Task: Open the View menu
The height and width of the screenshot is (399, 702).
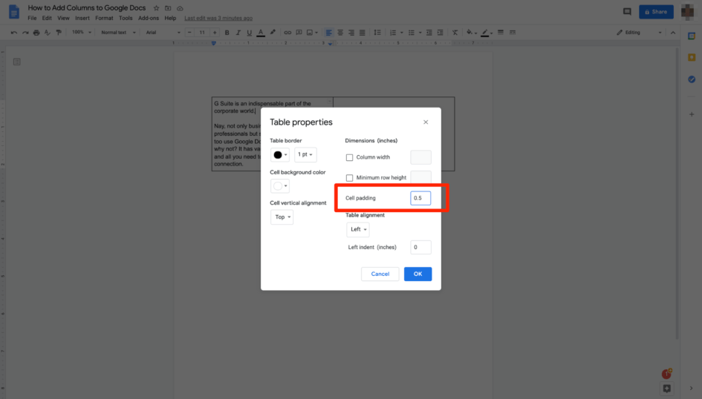Action: [64, 19]
